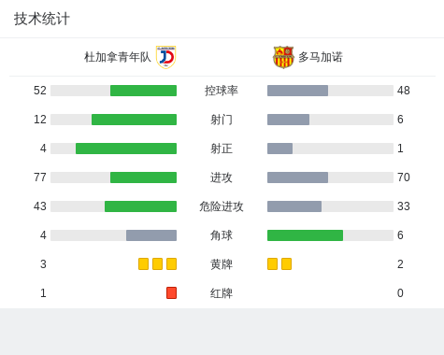Click the green 射正 bar for home team

pos(126,149)
